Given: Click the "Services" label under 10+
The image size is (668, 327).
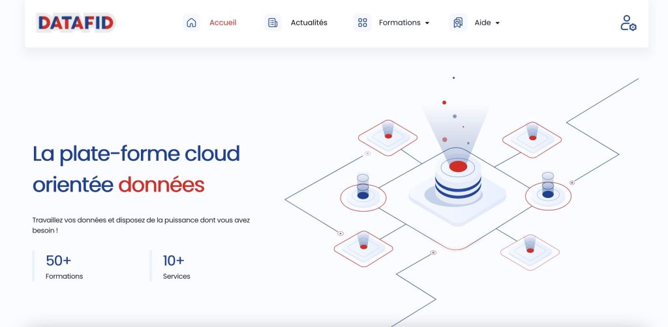Looking at the screenshot, I should (x=176, y=276).
